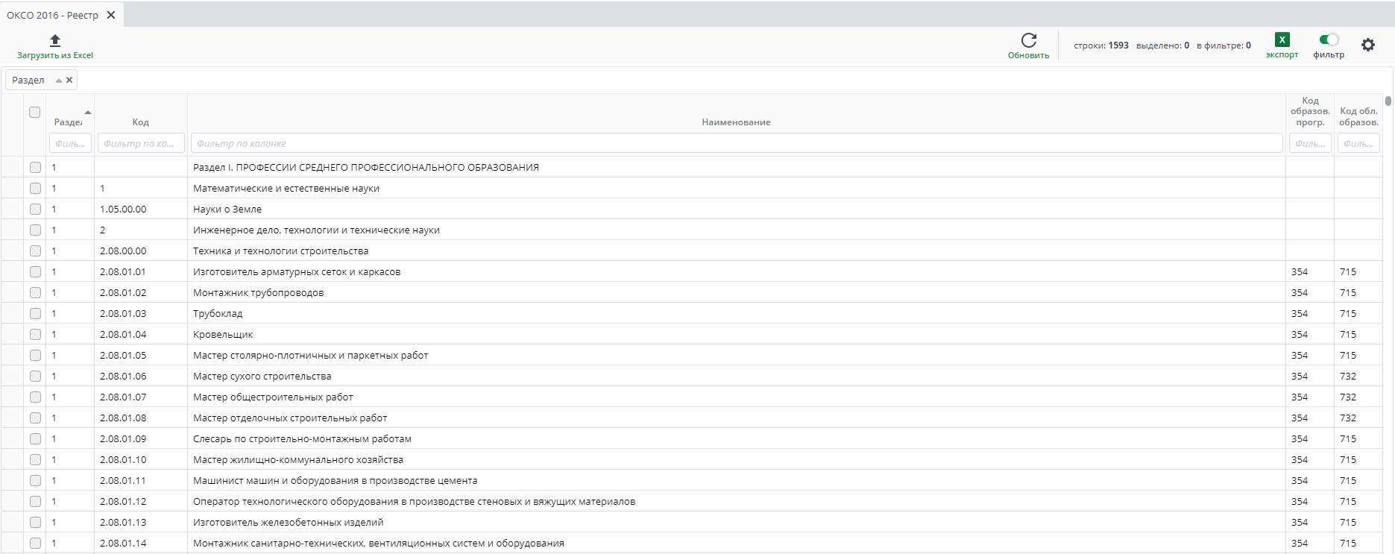Click Машинист машин и оборудования в производстве цемента

click(335, 480)
